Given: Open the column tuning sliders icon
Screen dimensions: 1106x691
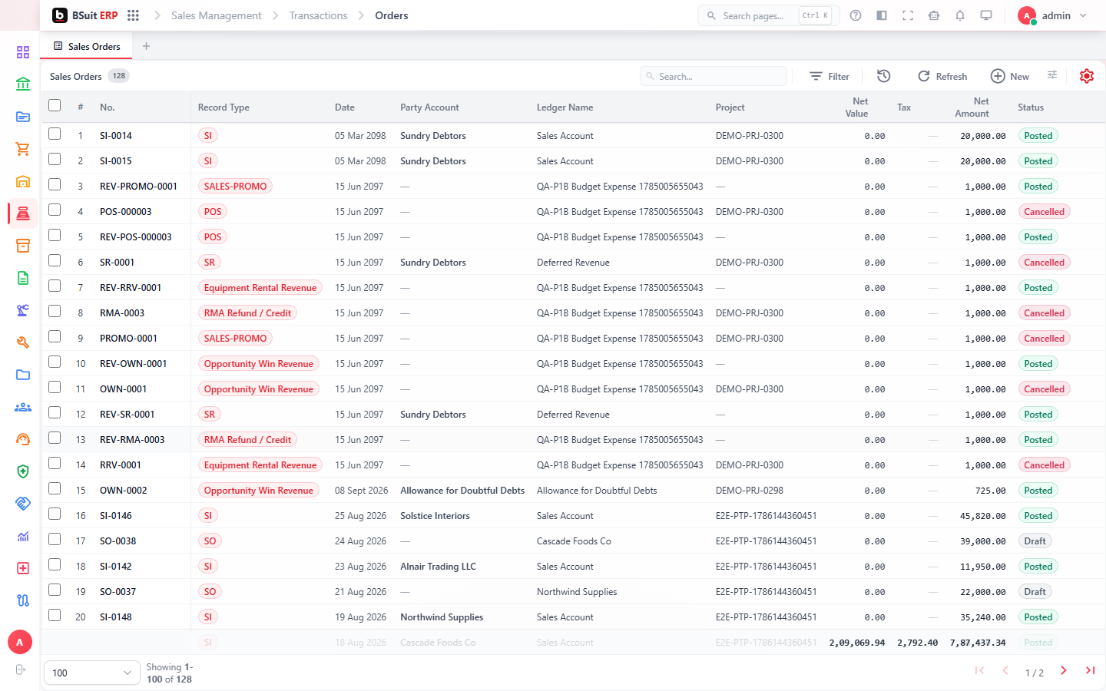Looking at the screenshot, I should point(1052,74).
